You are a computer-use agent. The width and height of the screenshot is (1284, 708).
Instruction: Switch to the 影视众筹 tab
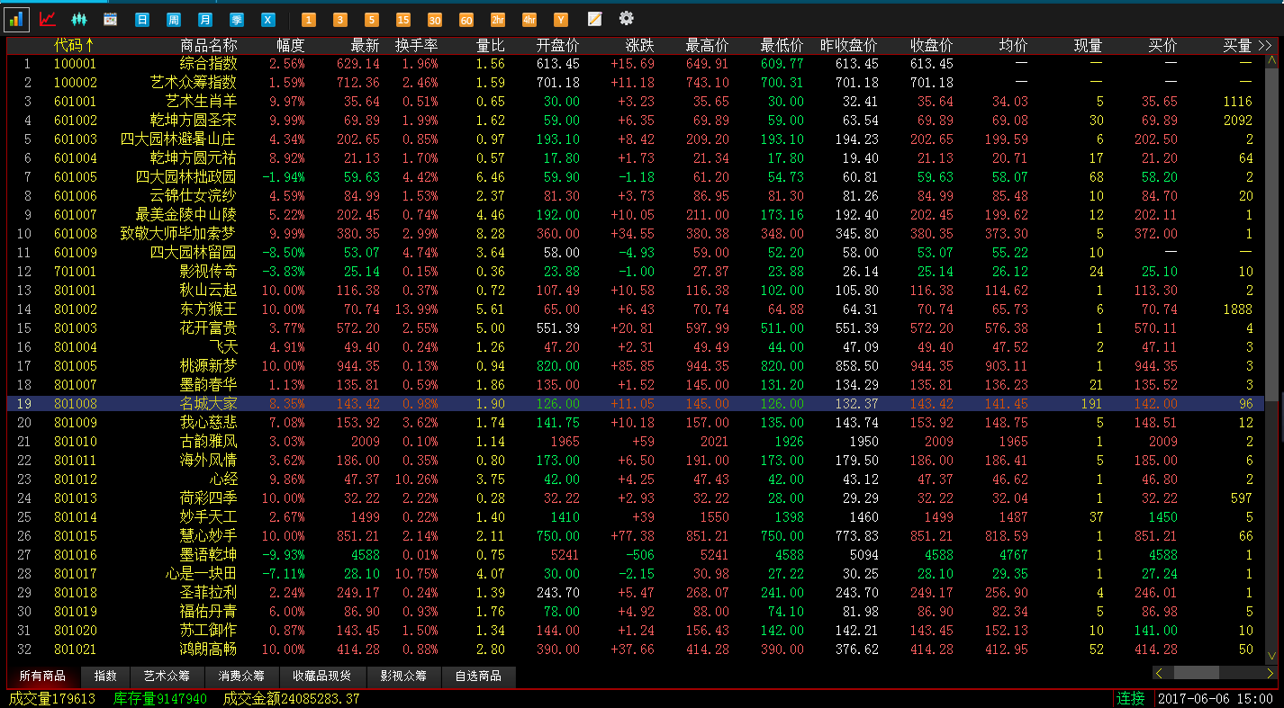pos(402,677)
